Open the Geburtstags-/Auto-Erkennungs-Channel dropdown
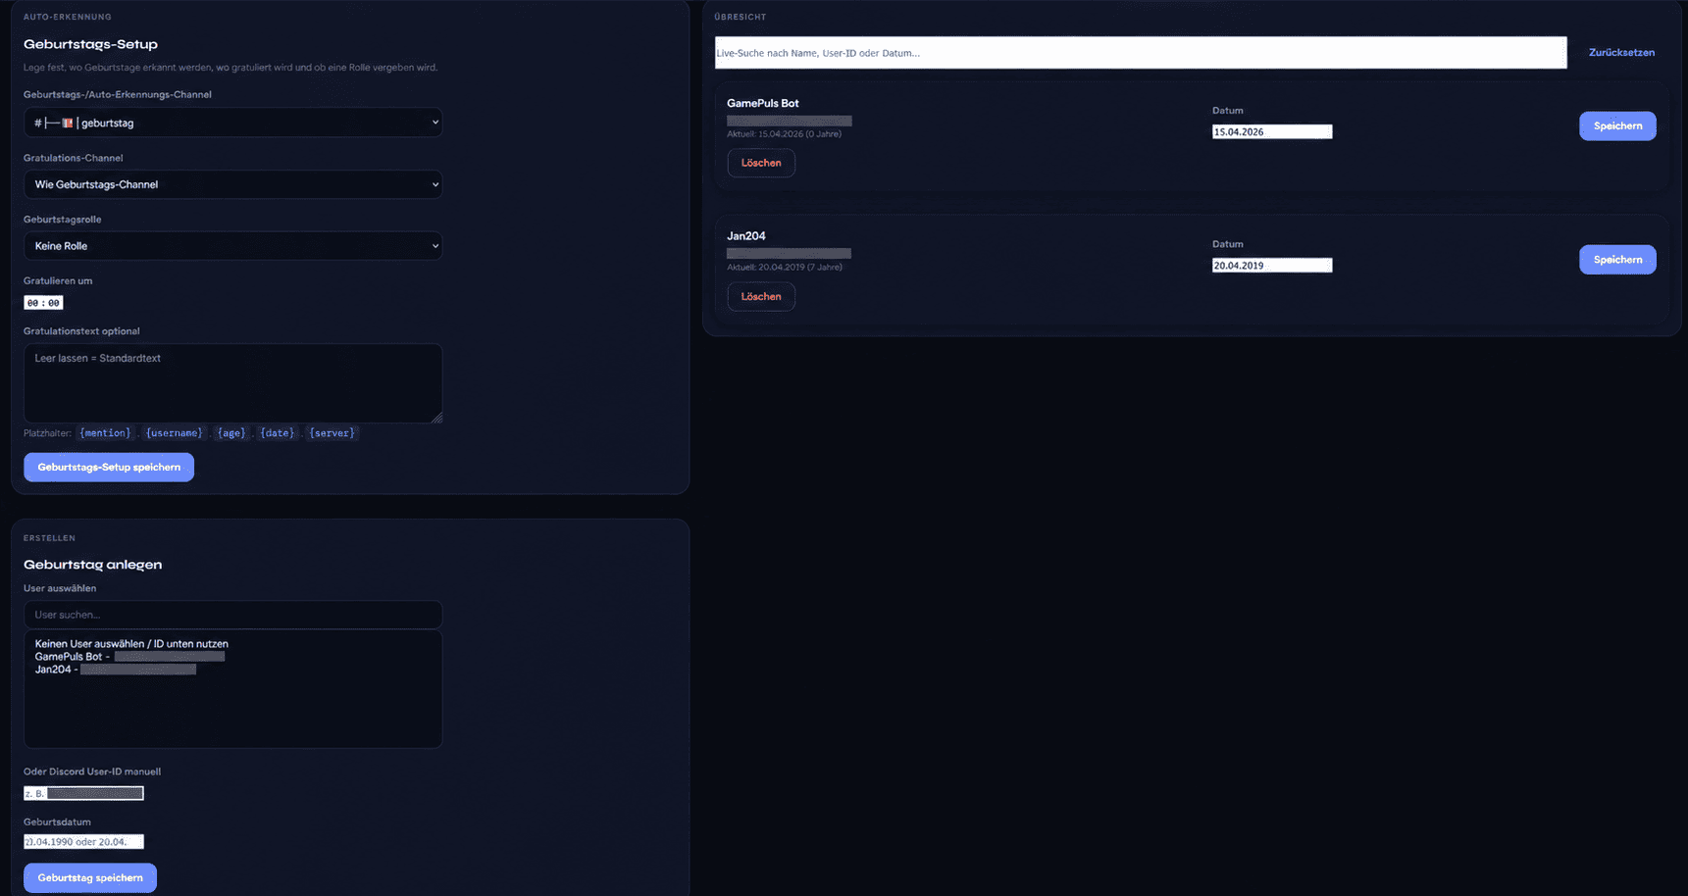The height and width of the screenshot is (896, 1688). click(x=232, y=123)
